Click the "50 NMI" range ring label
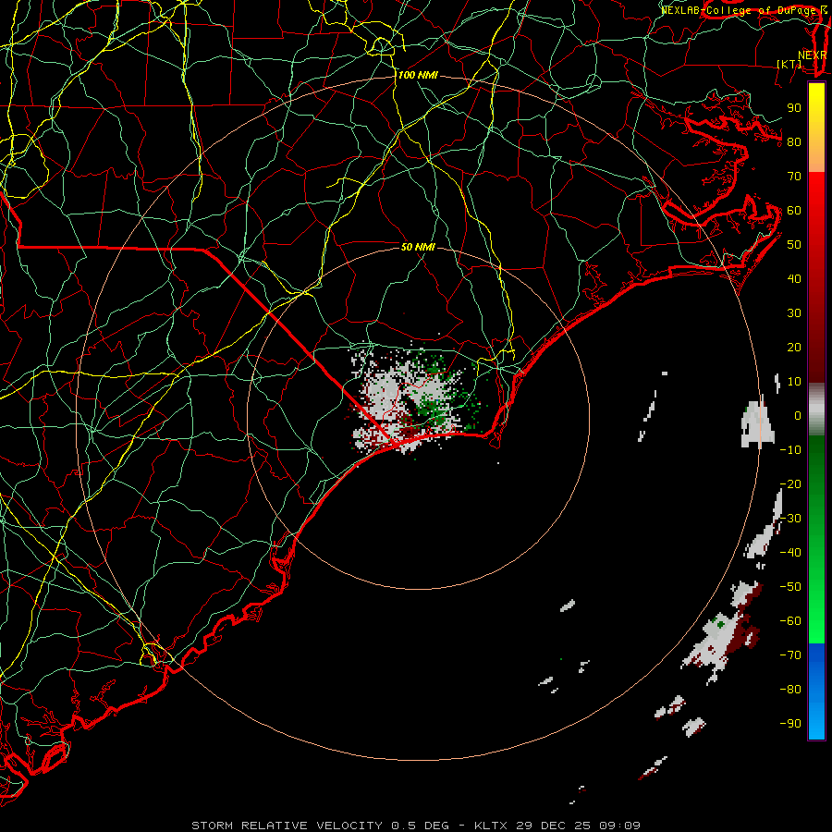832x832 pixels. [x=418, y=247]
